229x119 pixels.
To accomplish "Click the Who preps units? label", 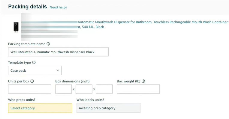I will tap(22, 100).
